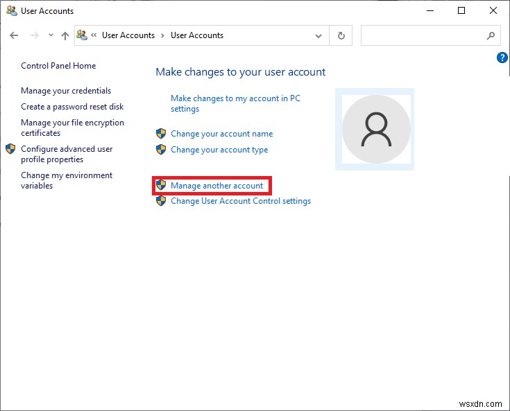Screen dimensions: 510x411
Task: Open Manage your credentials
Action: point(66,91)
